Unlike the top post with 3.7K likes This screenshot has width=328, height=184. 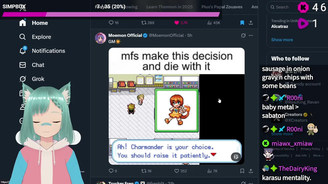(177, 23)
